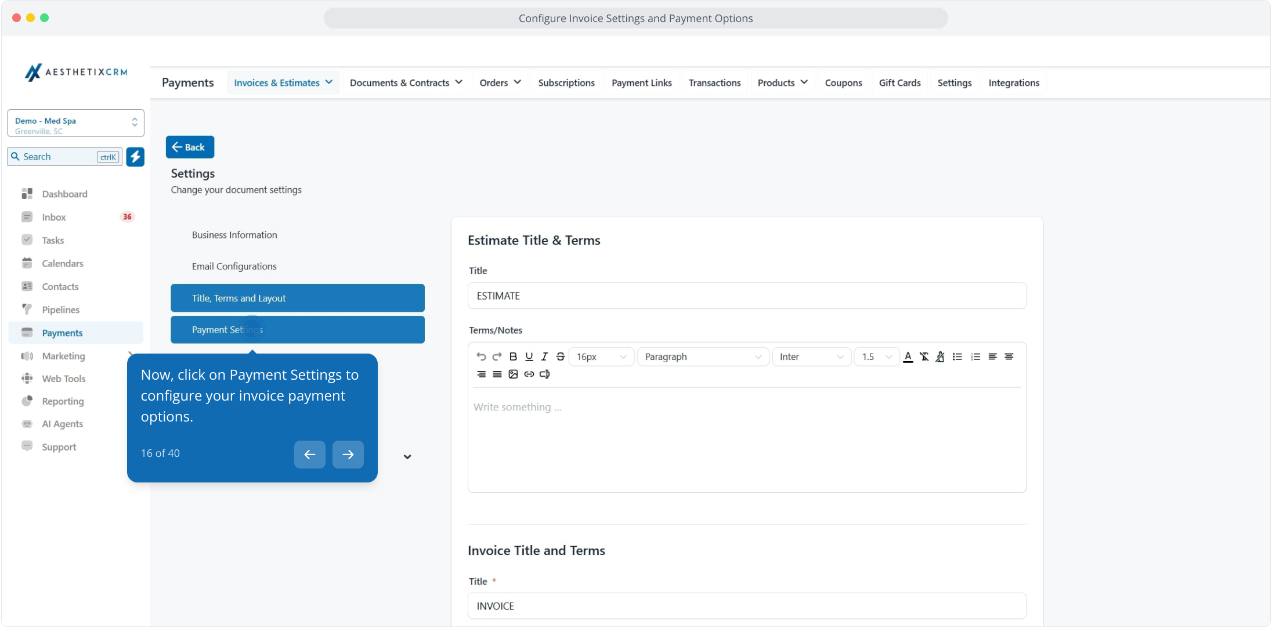
Task: Open the Paragraph style dropdown
Action: point(703,356)
